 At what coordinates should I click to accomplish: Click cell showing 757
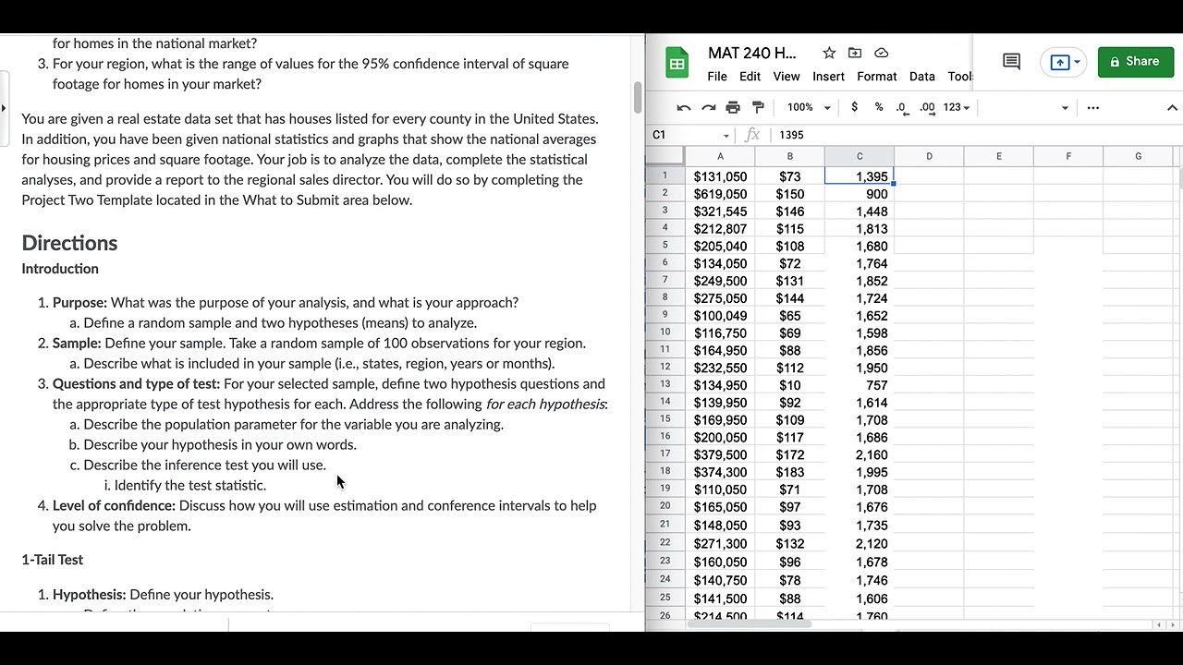pos(860,385)
